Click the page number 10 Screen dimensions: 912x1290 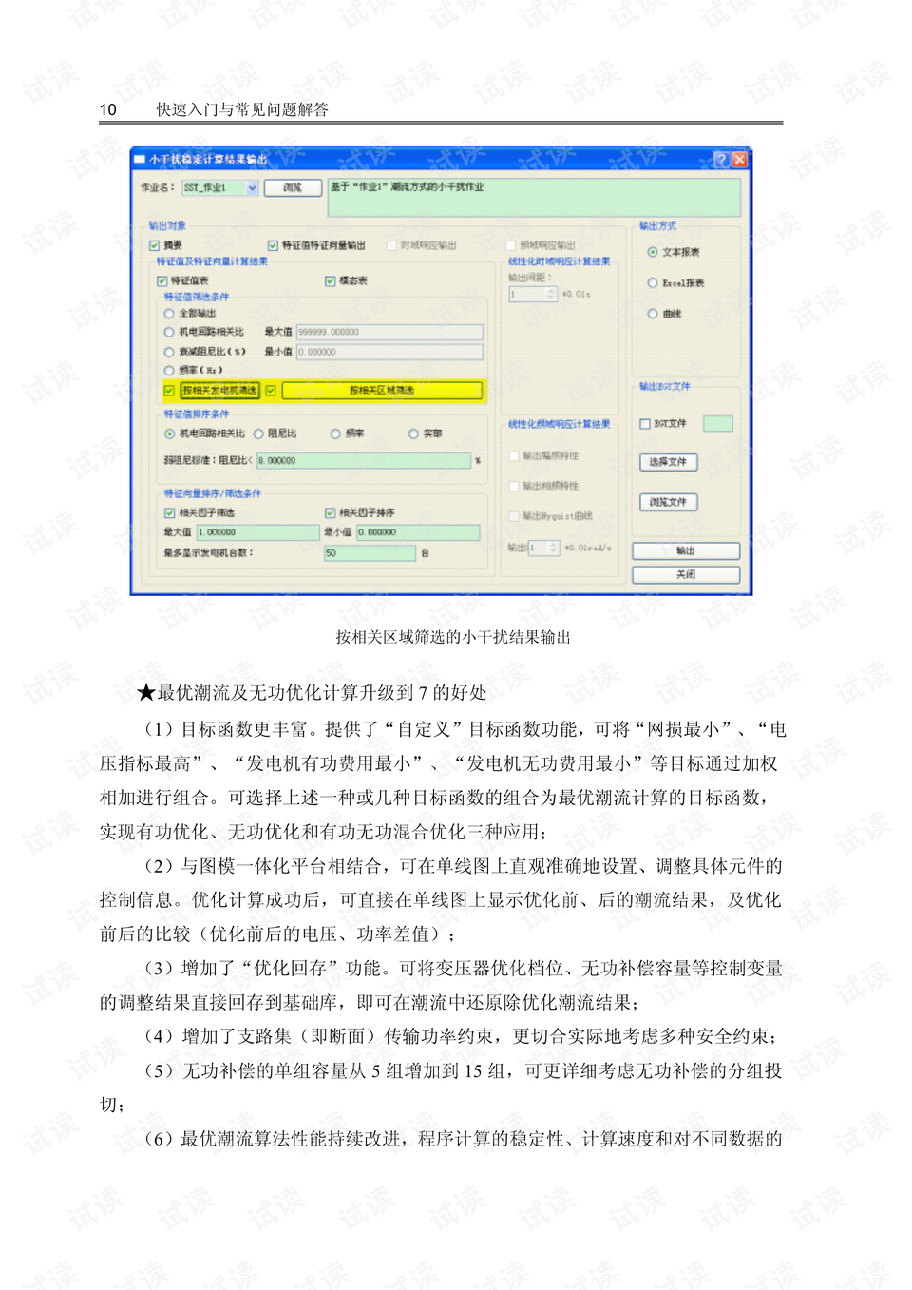click(108, 109)
